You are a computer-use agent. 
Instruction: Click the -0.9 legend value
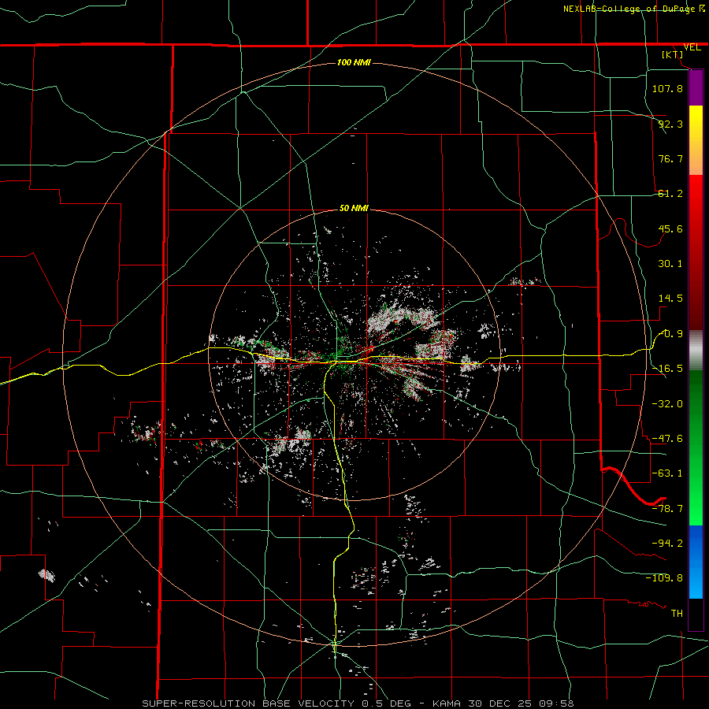tap(671, 334)
